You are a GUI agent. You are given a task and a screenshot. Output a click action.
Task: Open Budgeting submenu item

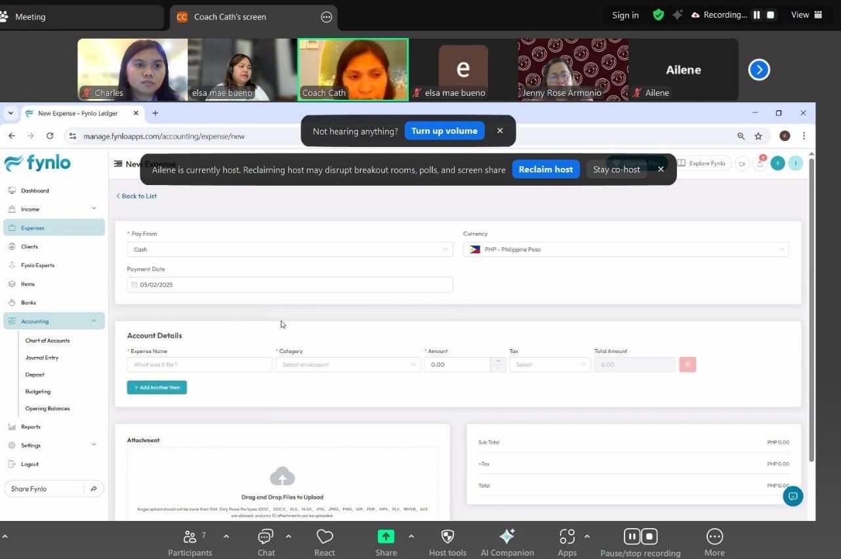37,392
